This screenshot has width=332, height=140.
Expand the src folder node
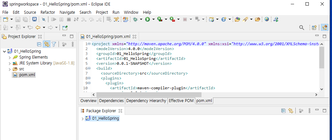tap(9, 69)
